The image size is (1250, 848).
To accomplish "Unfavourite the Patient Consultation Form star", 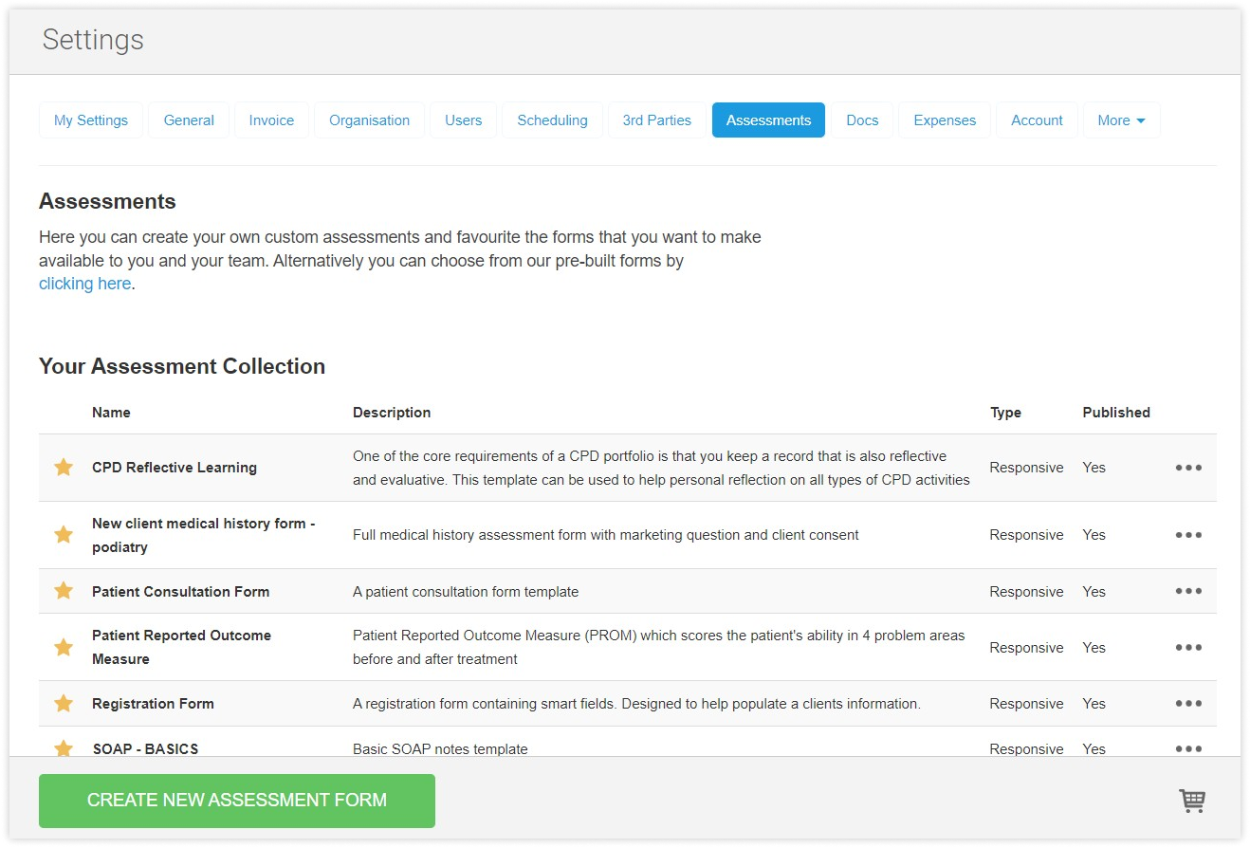I will click(x=64, y=591).
